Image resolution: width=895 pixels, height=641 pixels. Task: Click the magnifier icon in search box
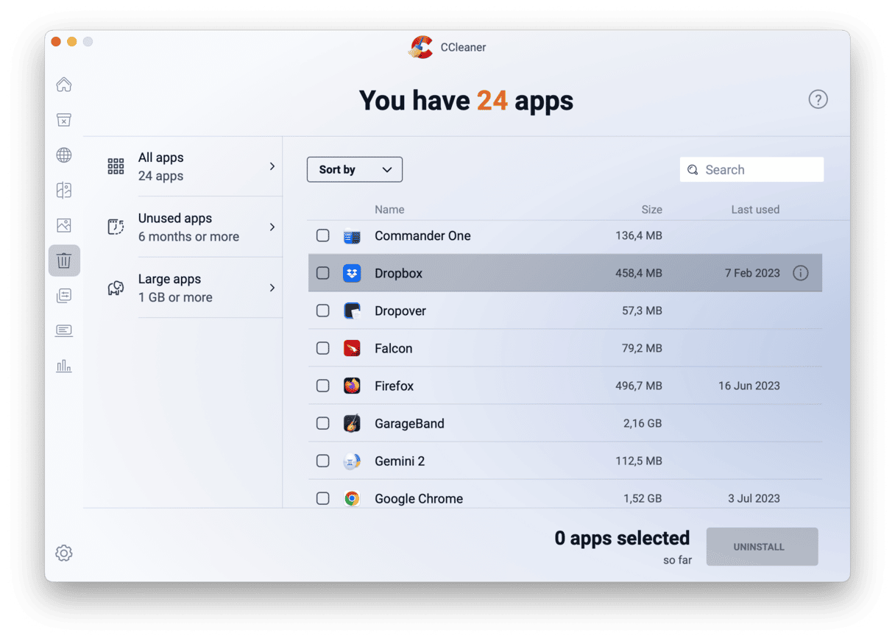pos(693,170)
